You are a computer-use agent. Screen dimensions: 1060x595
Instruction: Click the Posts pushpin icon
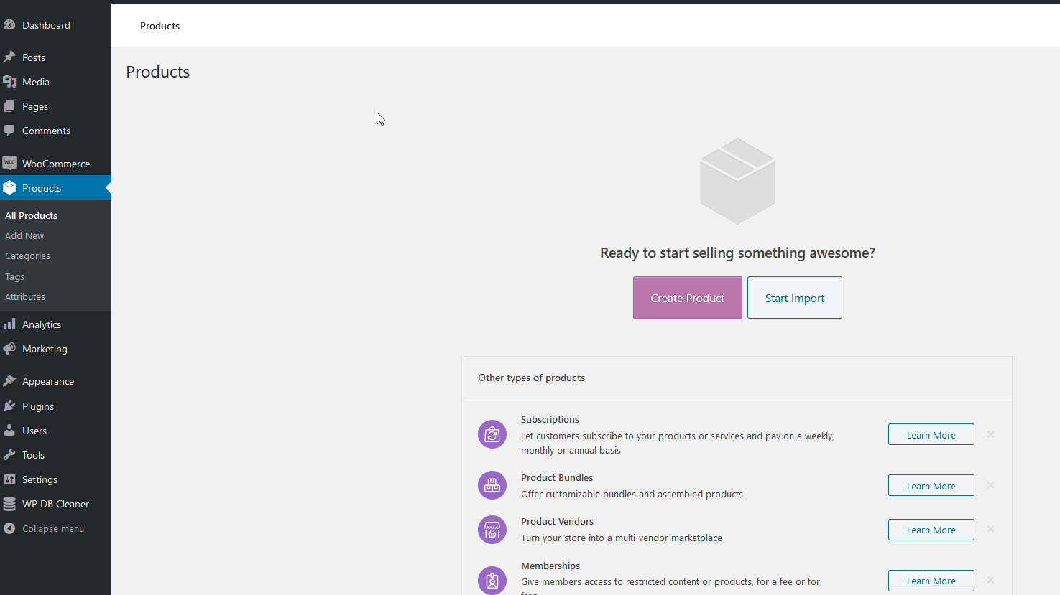pos(9,57)
